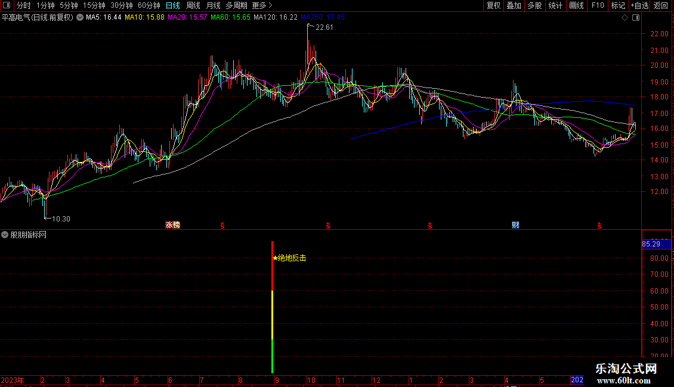Select the 分时 intraday tab
The width and height of the screenshot is (674, 387).
[24, 5]
